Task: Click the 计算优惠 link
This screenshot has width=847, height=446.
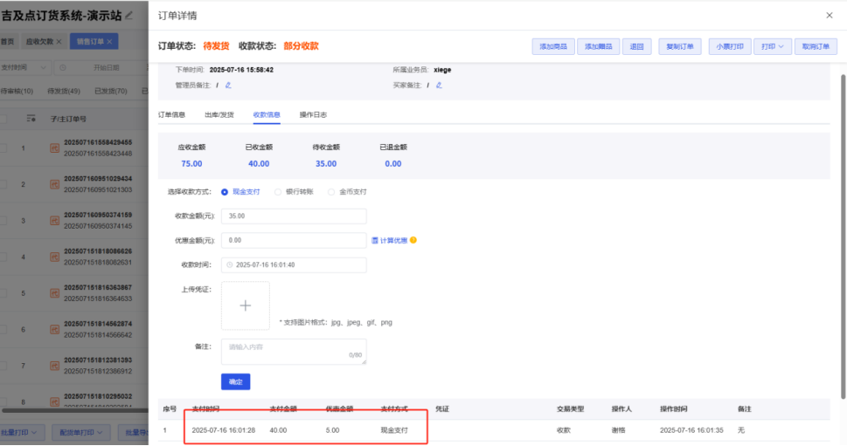Action: [394, 241]
